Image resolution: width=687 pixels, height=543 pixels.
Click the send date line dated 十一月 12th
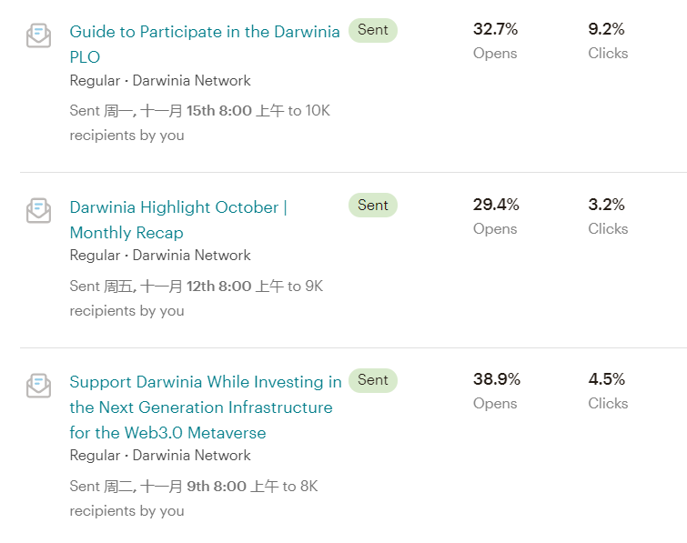(196, 287)
